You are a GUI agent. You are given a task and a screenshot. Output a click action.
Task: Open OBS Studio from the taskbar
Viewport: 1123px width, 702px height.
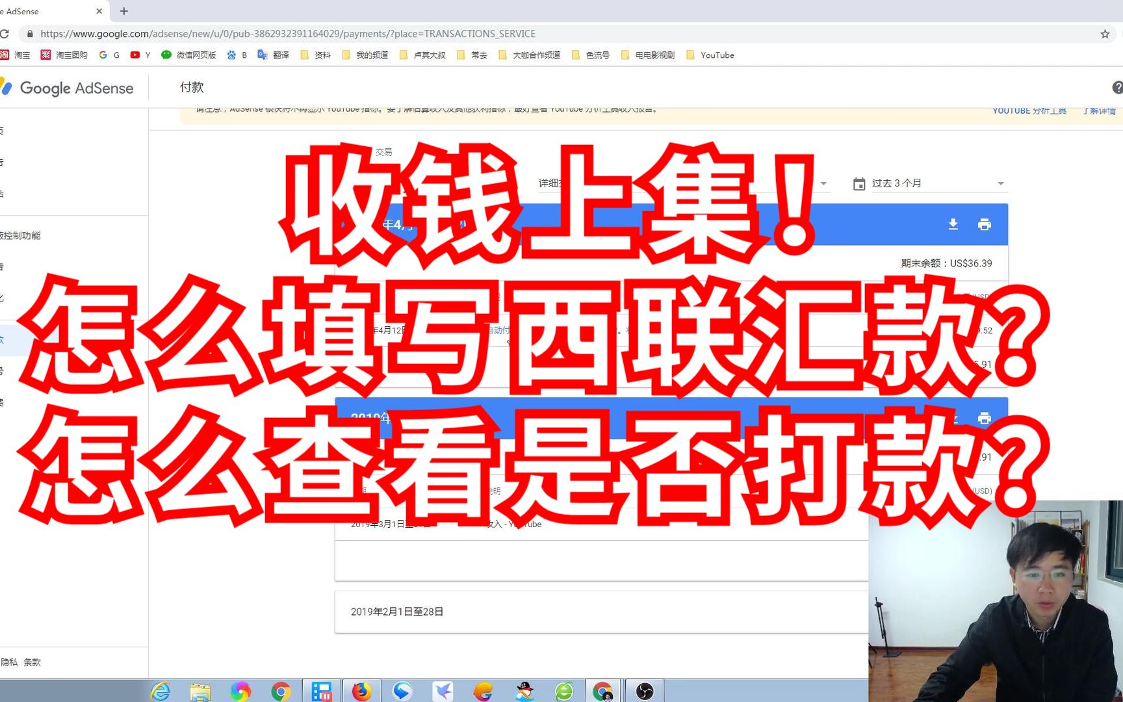(x=645, y=692)
